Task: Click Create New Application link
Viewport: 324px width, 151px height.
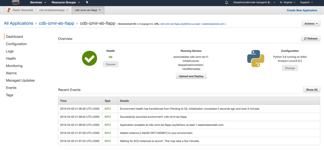Action: coord(302,10)
